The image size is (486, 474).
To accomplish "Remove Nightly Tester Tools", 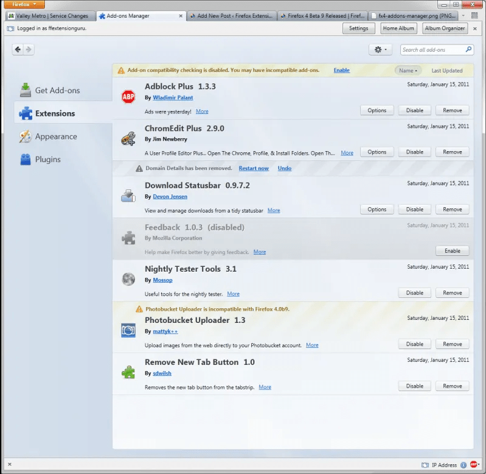I will (452, 292).
